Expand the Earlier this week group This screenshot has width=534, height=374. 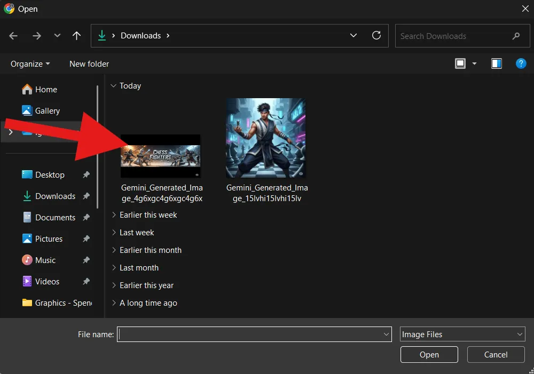[114, 215]
